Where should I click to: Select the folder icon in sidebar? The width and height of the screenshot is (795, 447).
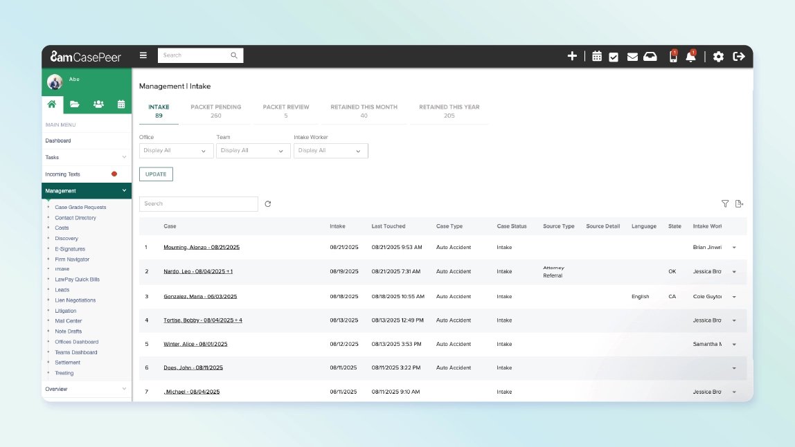coord(75,104)
